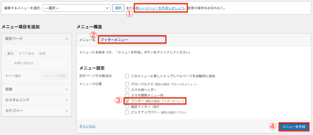Viewport: 313px width, 135px height.
Task: Expand the 投稿 section
Action: tap(66, 89)
